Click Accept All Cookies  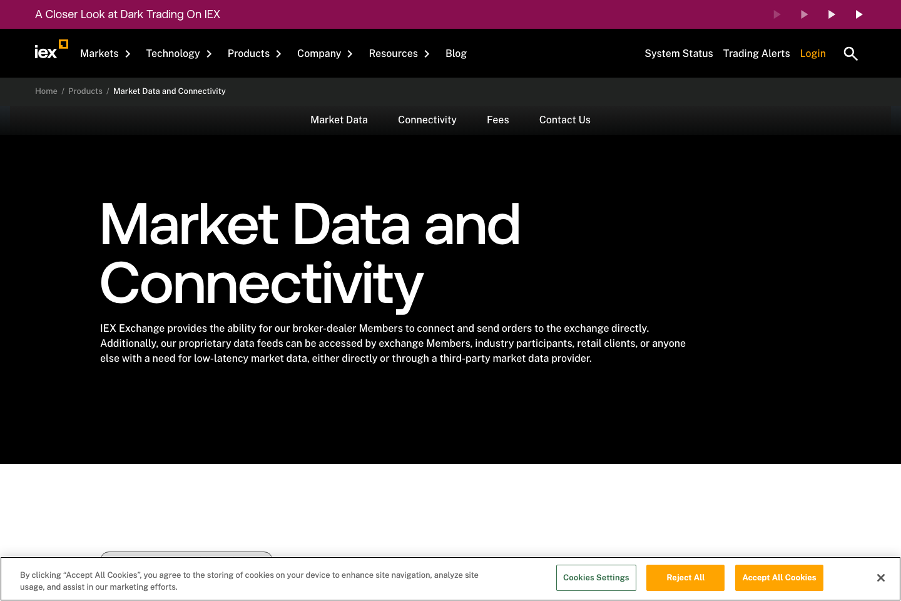pos(779,578)
